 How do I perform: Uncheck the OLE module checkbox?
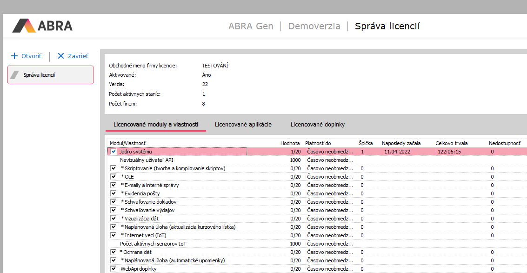coord(113,177)
